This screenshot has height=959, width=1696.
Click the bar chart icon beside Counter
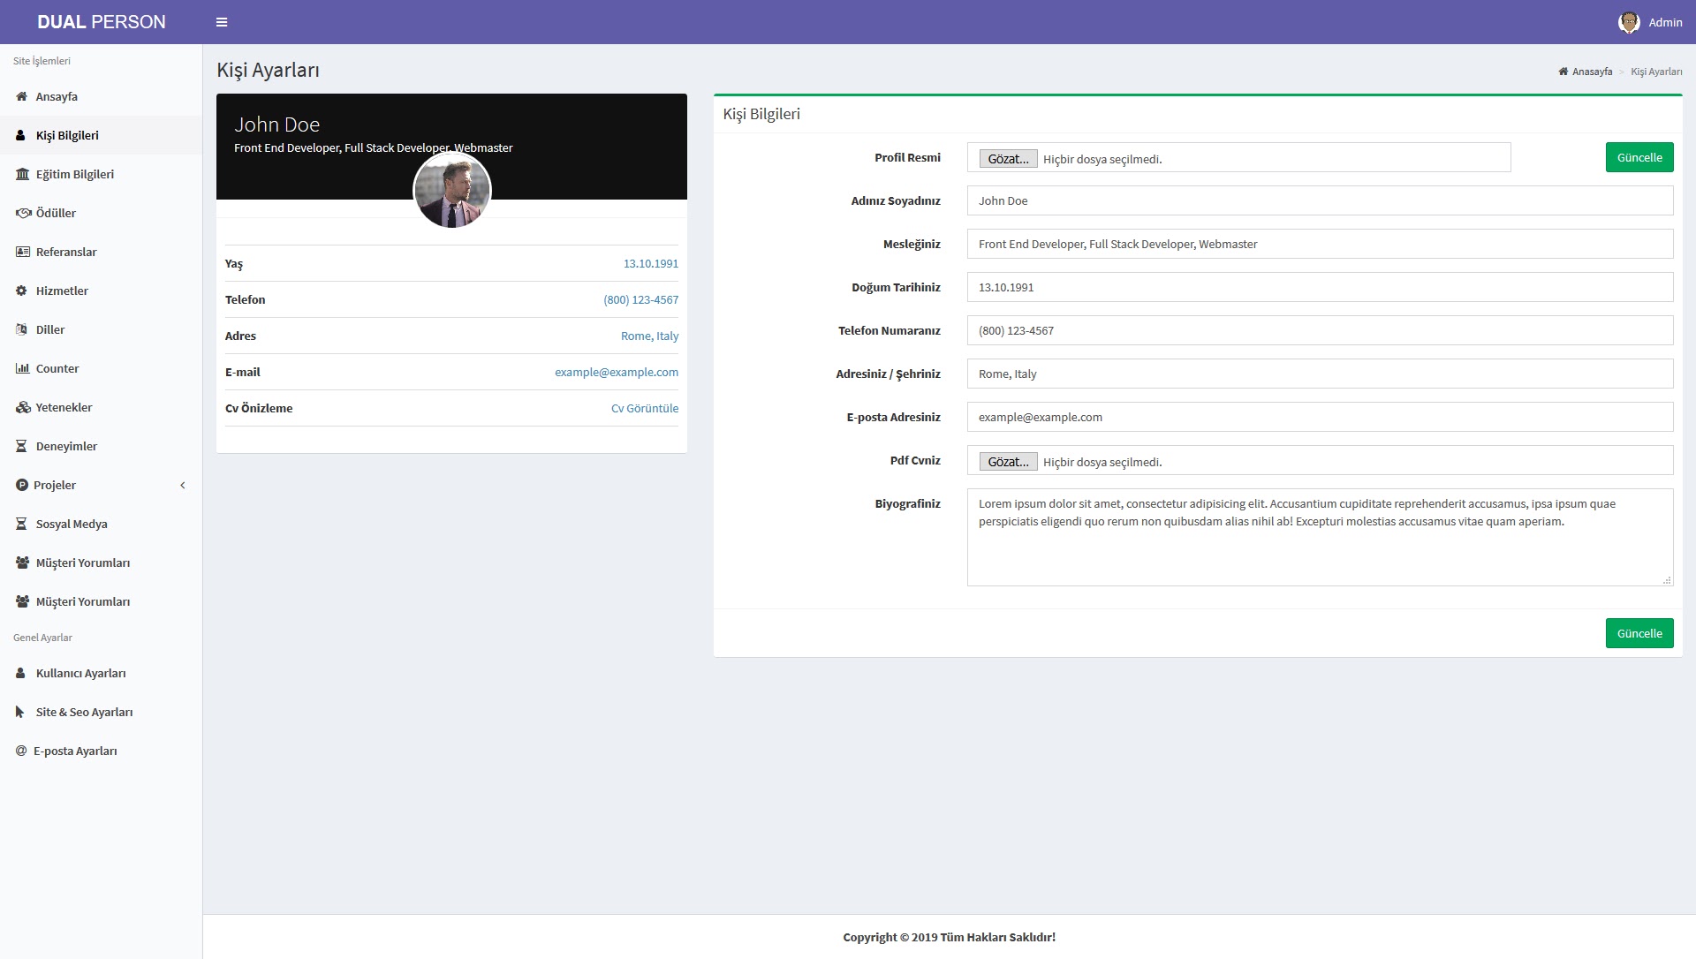(x=22, y=368)
